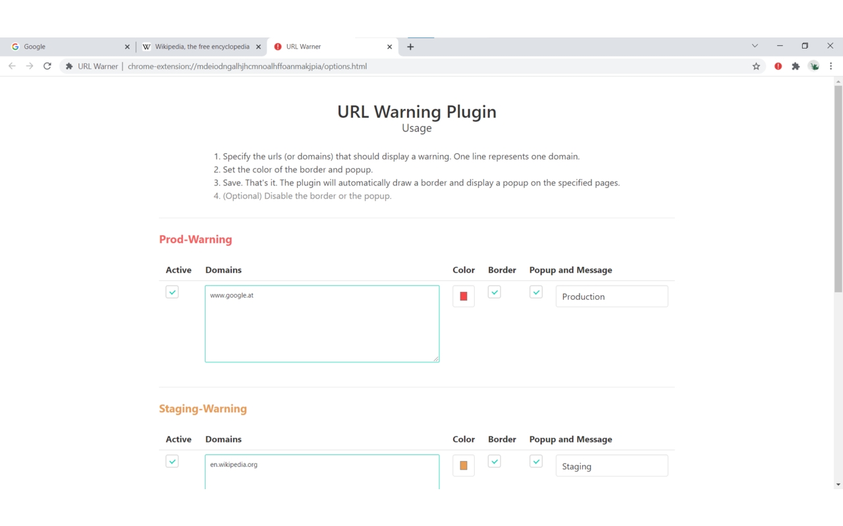843x526 pixels.
Task: Click the Staging-Warning domains text area
Action: pos(322,472)
